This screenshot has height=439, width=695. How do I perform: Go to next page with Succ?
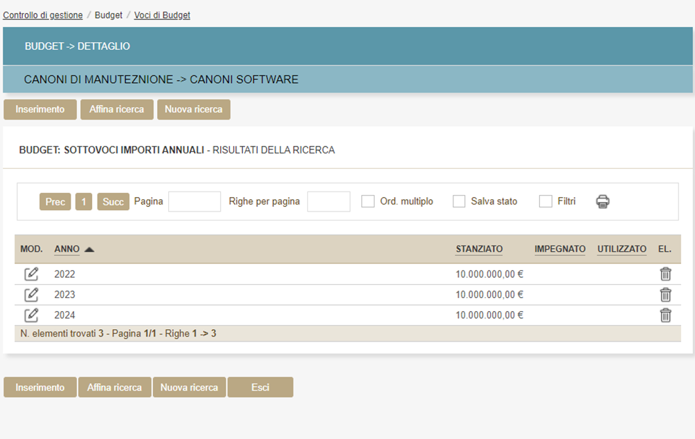pos(113,201)
